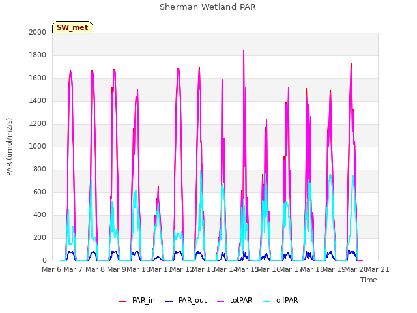417x313 pixels.
Task: Select the PAR_out legend label
Action: (193, 300)
